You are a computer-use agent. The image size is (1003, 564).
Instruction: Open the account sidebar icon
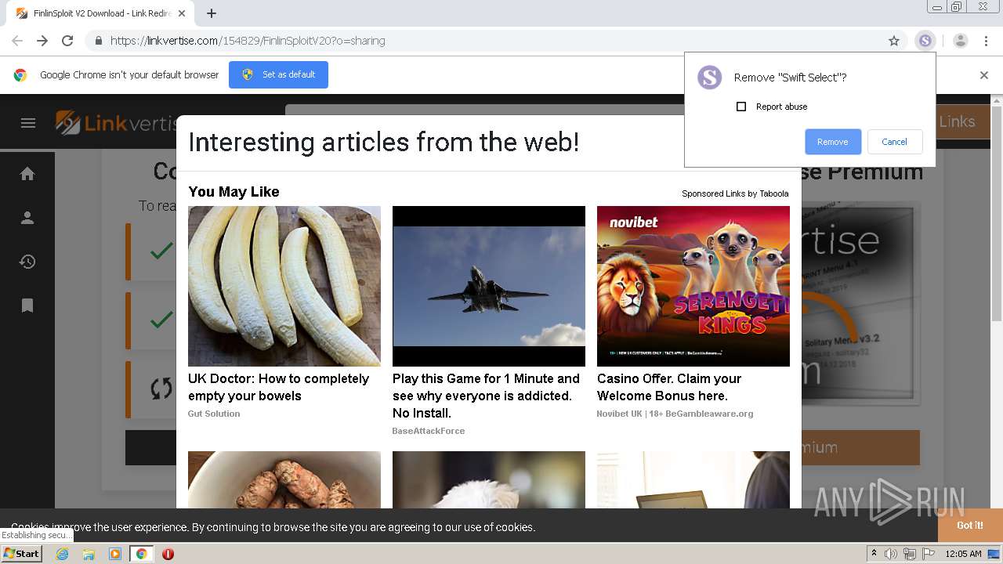coord(27,218)
